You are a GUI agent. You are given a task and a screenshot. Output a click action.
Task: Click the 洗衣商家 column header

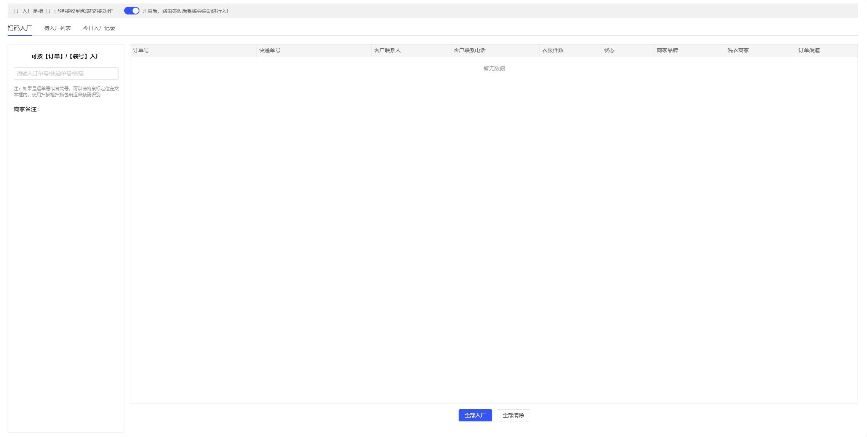[x=738, y=50]
